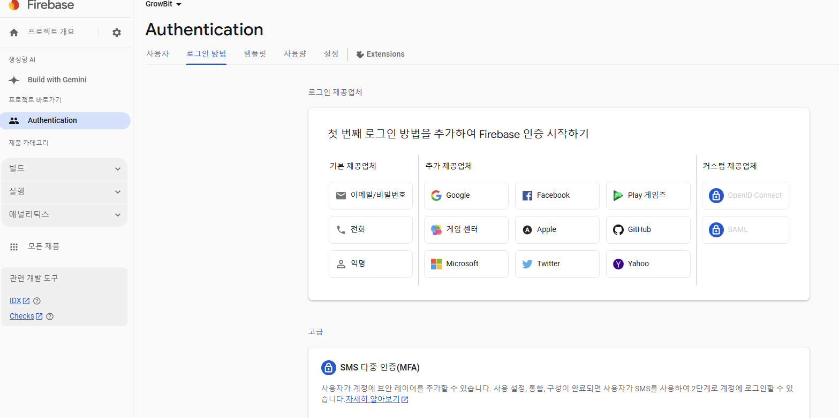
Task: Click the envelope icon for 이메일/비밀번호
Action: click(341, 196)
